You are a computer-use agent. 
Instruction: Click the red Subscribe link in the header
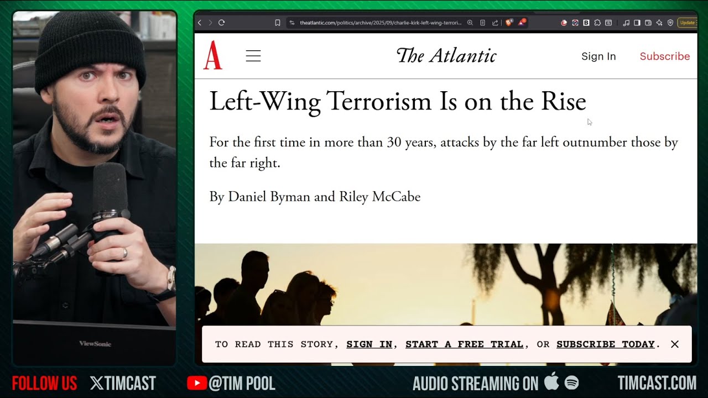665,56
